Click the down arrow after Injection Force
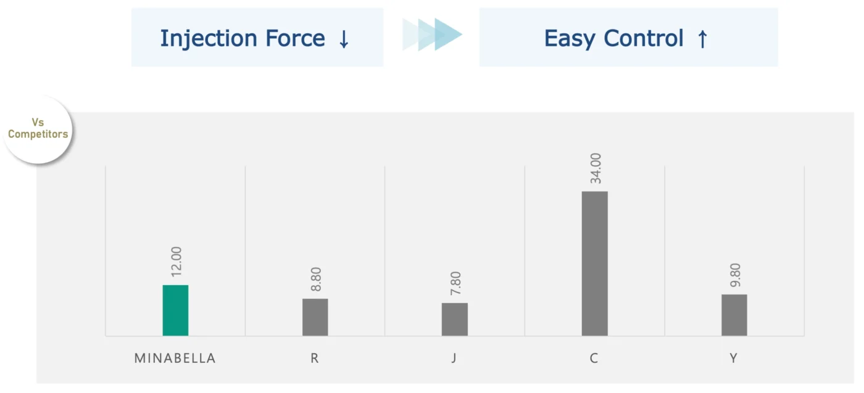 (344, 39)
